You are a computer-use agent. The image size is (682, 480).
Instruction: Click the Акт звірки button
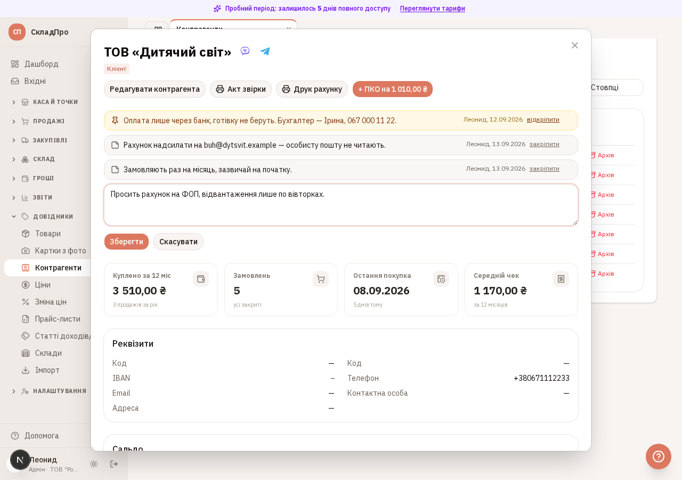coord(241,89)
